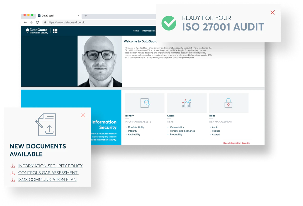Open the Information navigation menu item

pos(149,31)
